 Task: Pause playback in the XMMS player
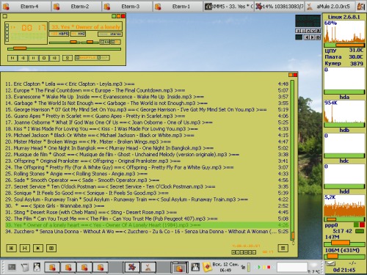(x=33, y=58)
